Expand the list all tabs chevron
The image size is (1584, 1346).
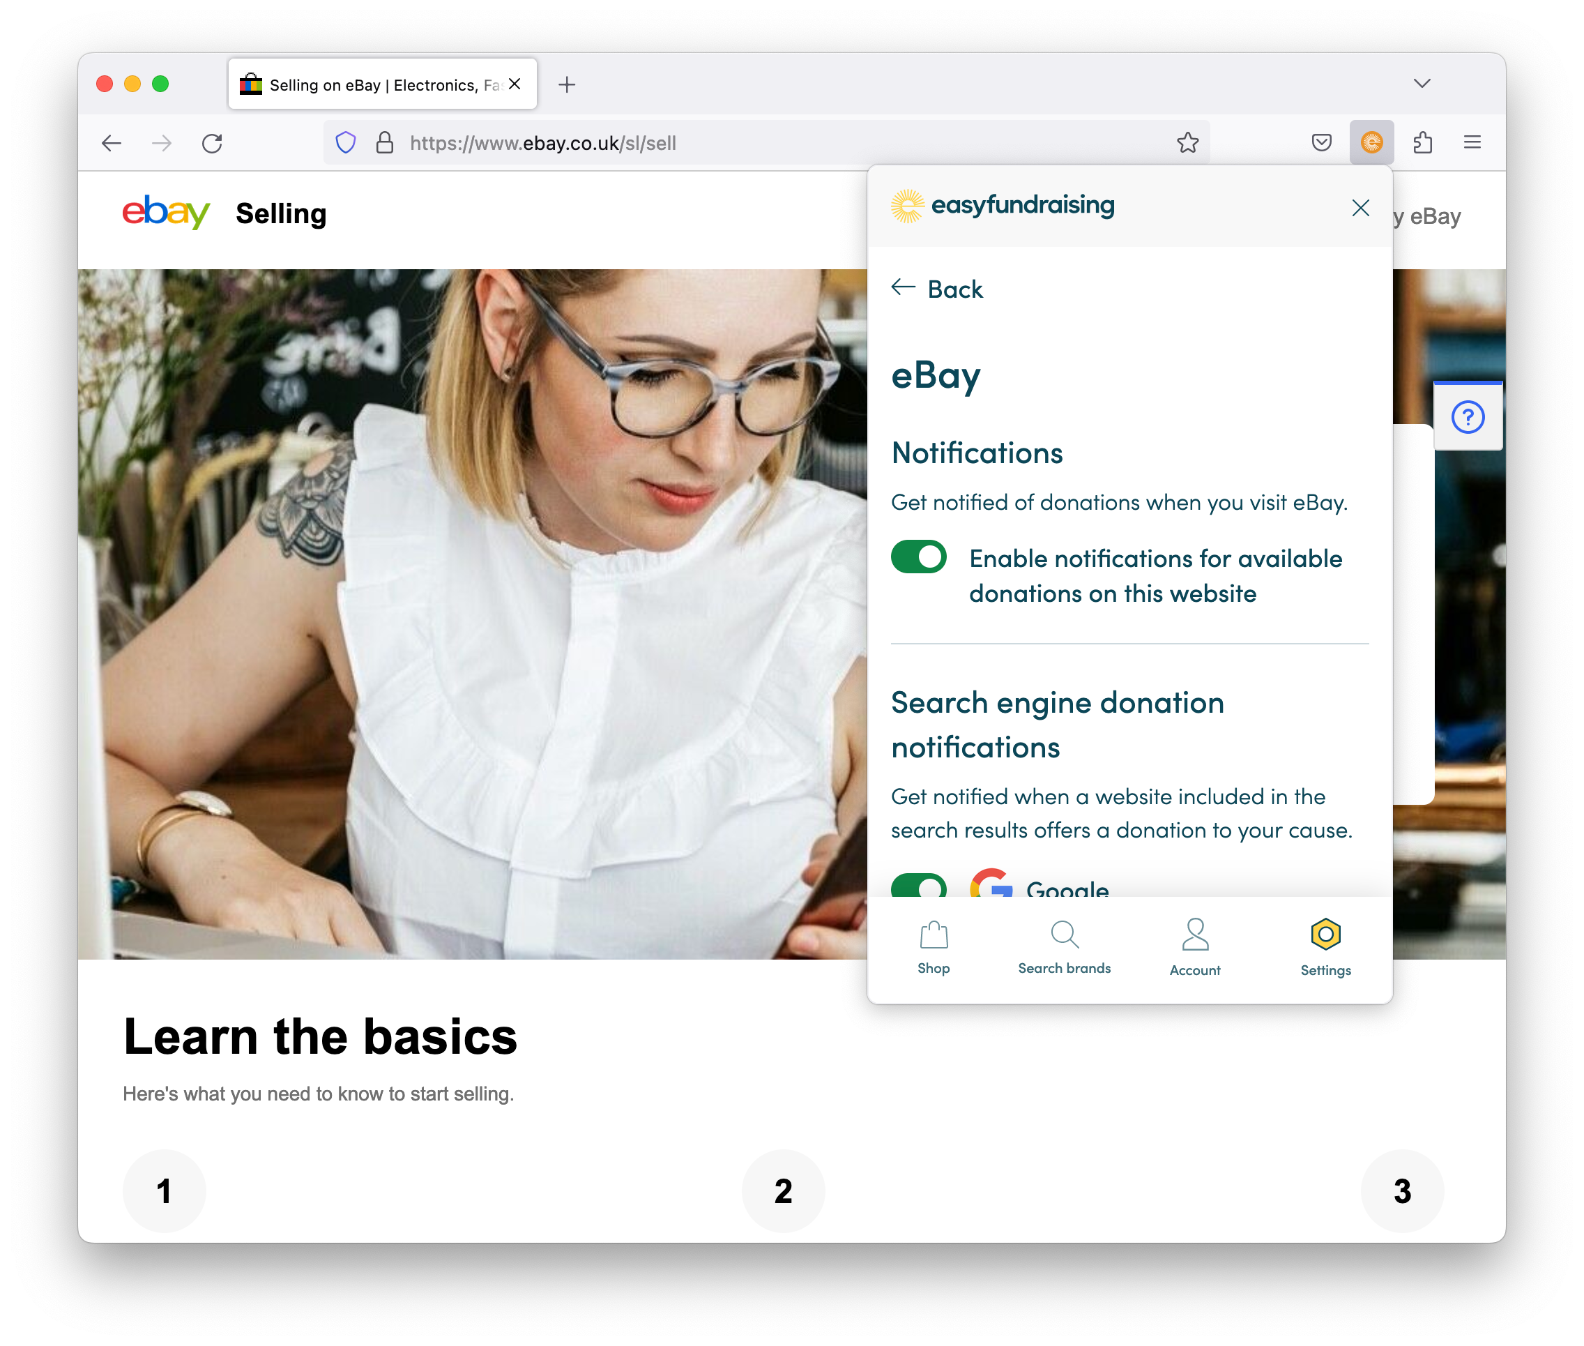pos(1422,83)
